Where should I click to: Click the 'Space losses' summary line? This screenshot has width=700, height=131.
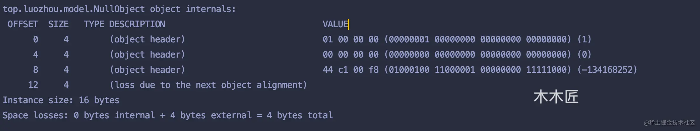coord(168,115)
